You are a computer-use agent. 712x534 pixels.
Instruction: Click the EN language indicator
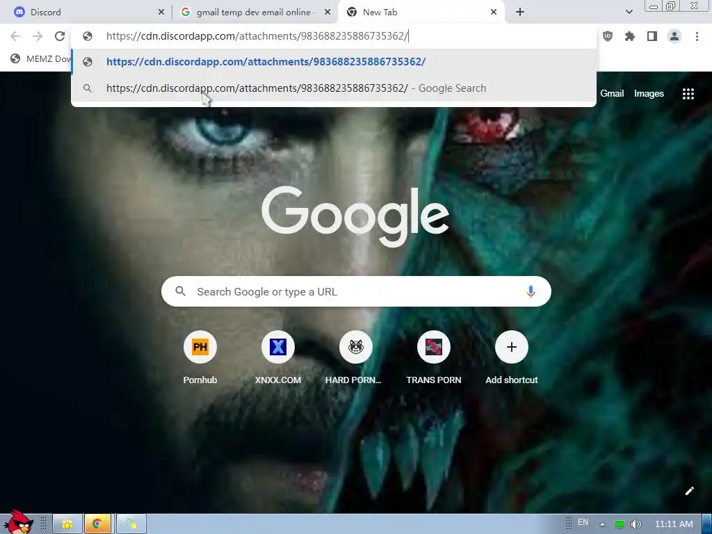[583, 522]
